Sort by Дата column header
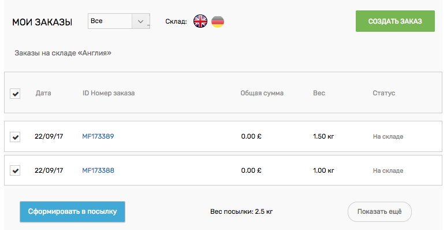Viewport: 447px width, 230px height. 43,93
